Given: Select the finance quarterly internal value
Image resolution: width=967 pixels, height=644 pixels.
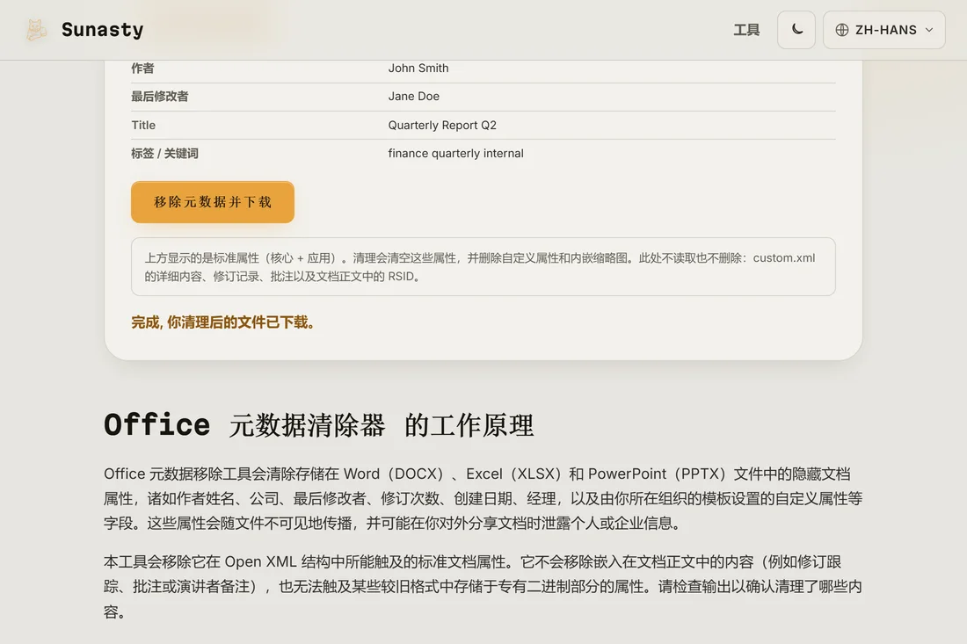Looking at the screenshot, I should tap(455, 154).
